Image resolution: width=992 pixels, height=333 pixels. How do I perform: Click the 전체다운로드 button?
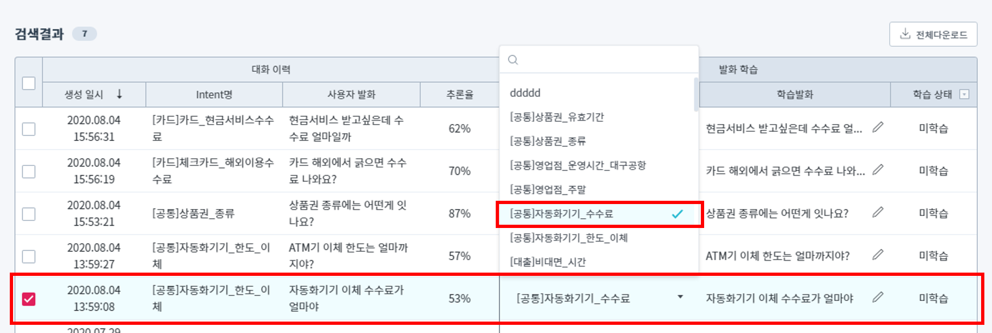point(933,34)
